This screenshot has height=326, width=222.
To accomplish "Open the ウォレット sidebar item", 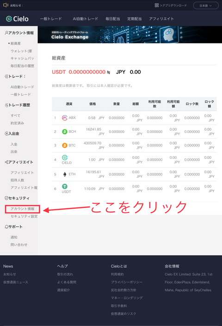I will tap(21, 51).
